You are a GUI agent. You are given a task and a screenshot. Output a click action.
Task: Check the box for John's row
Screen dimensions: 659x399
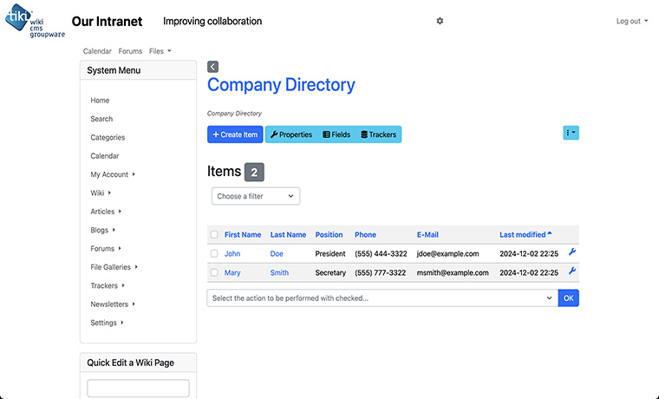tap(214, 254)
